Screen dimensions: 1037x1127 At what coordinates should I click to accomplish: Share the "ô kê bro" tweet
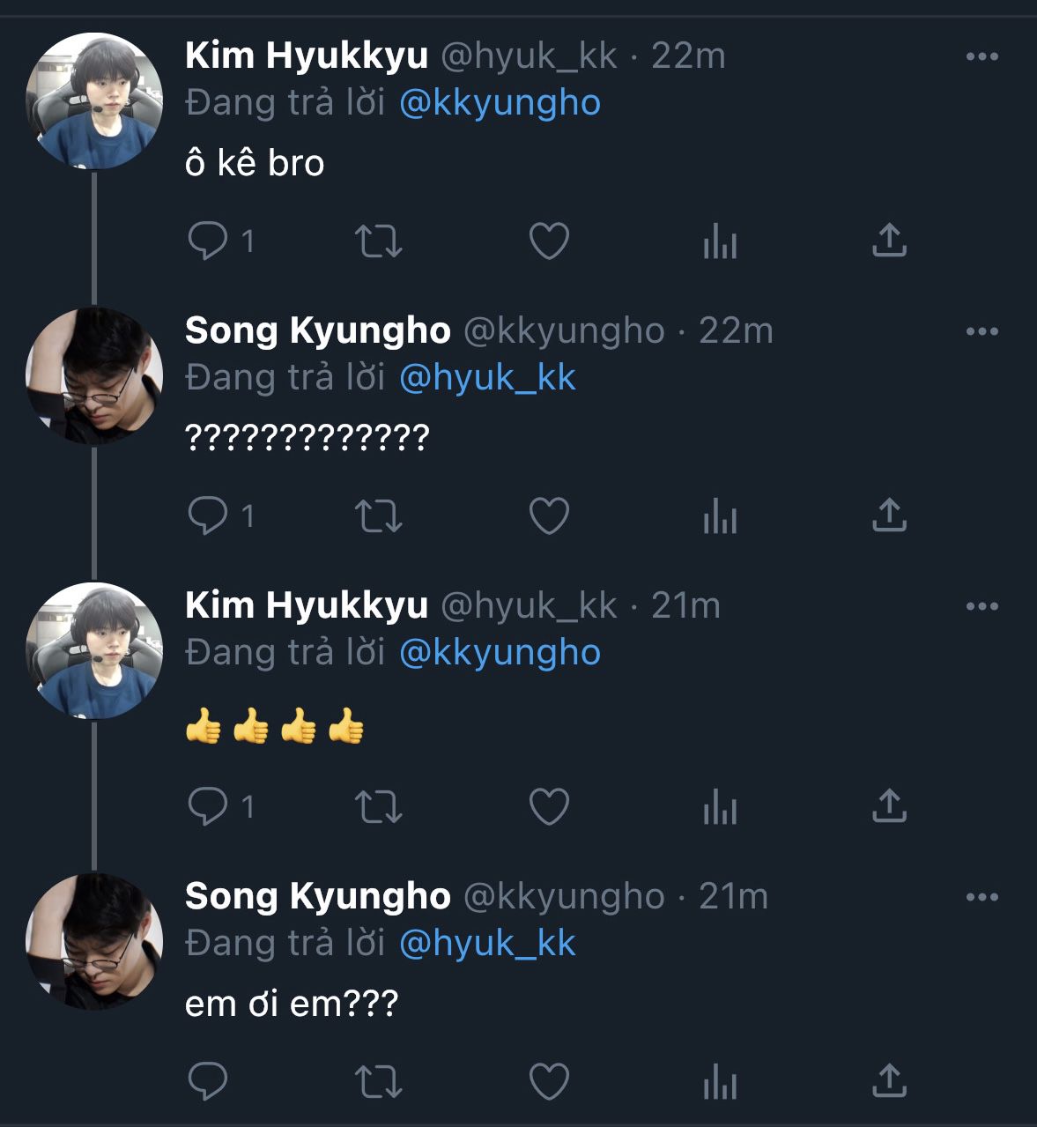pyautogui.click(x=889, y=240)
